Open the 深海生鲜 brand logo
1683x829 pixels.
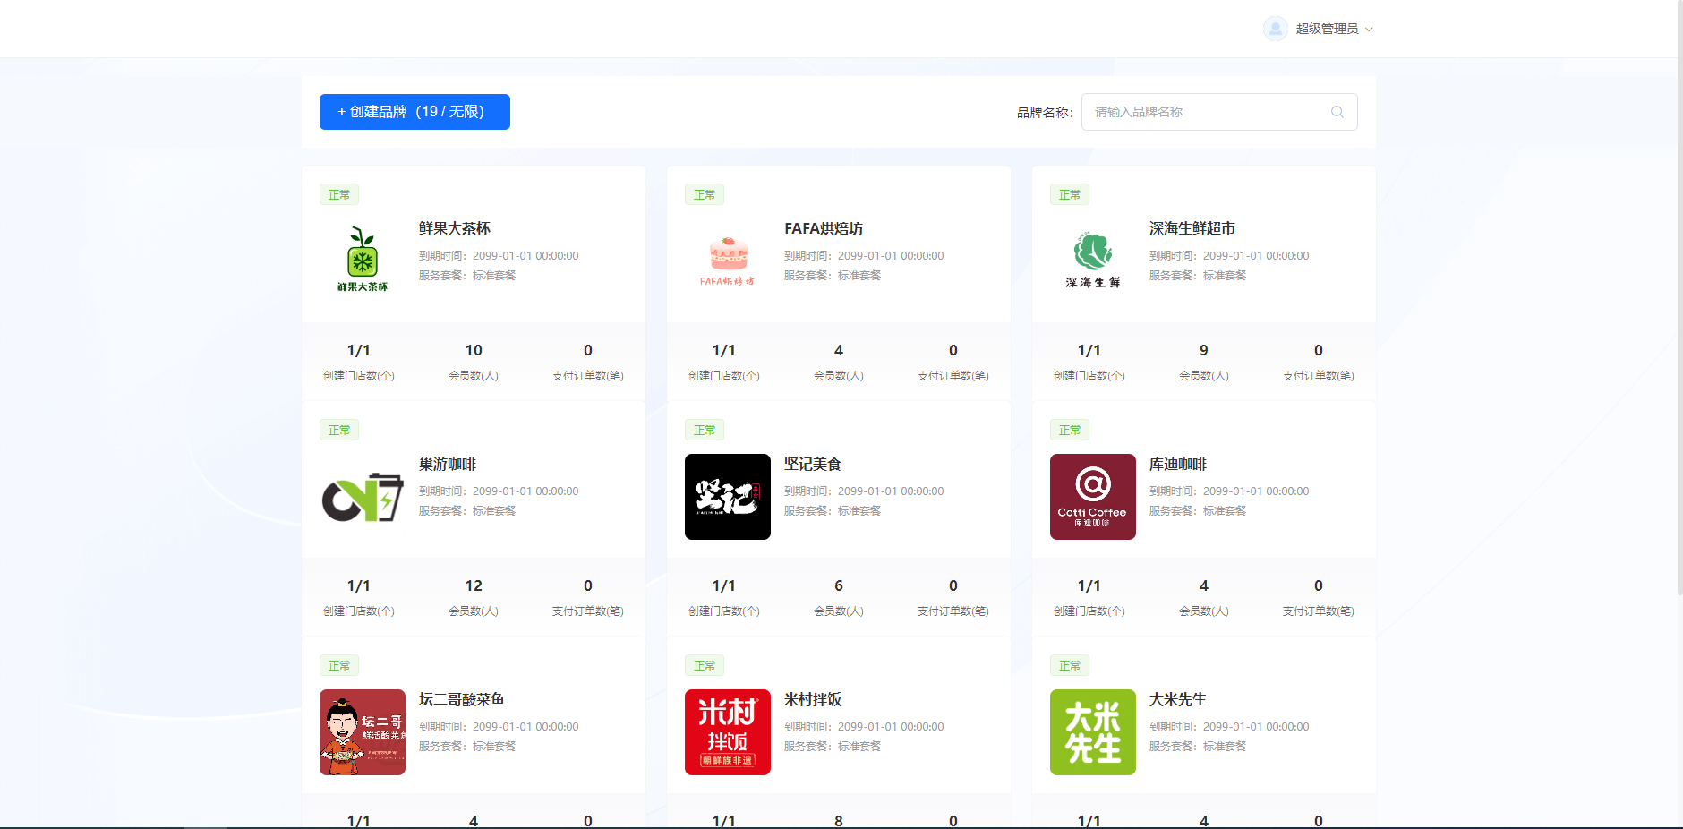point(1092,261)
